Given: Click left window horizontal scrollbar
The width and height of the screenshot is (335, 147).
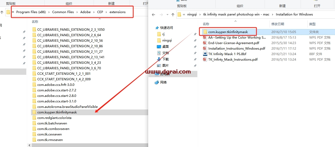Looking at the screenshot, I should pyautogui.click(x=89, y=145).
